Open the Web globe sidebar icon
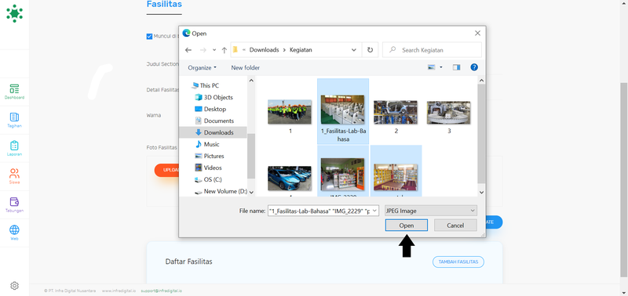 [14, 233]
